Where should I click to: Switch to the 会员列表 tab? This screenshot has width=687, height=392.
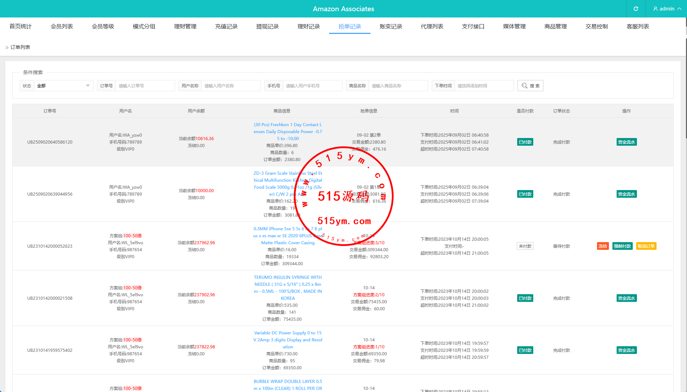point(62,27)
